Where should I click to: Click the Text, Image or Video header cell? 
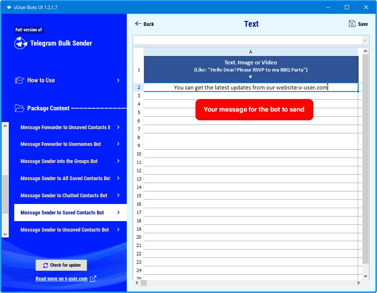(251, 70)
